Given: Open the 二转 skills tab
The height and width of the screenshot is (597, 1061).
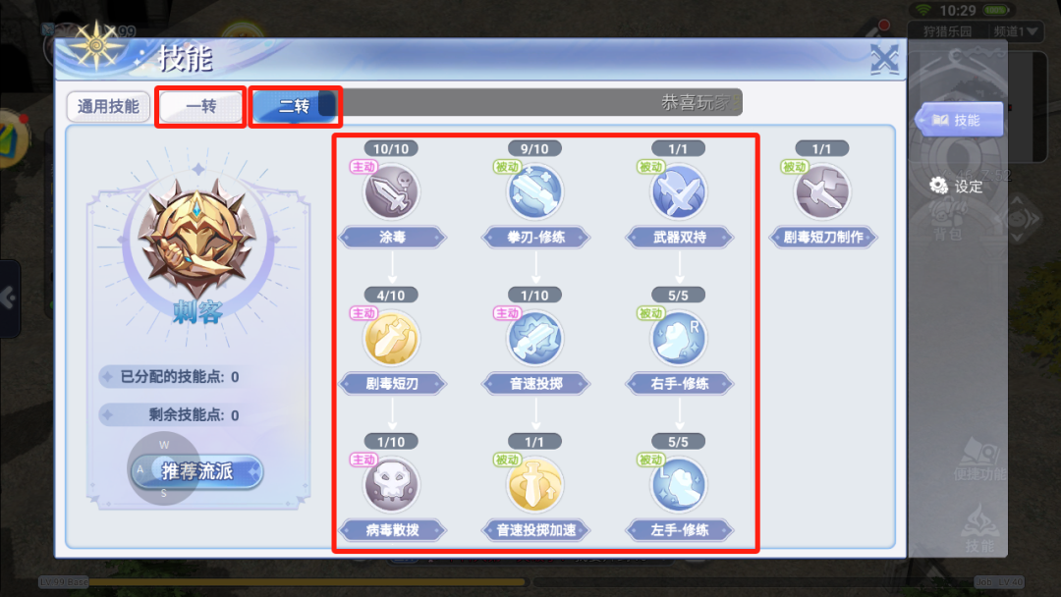Looking at the screenshot, I should [x=295, y=106].
